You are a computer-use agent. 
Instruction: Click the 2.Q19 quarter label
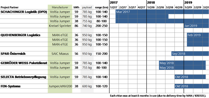198,7
